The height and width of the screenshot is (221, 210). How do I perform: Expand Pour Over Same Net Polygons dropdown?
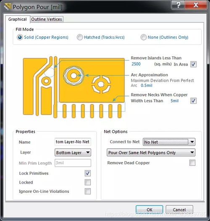[151, 152]
